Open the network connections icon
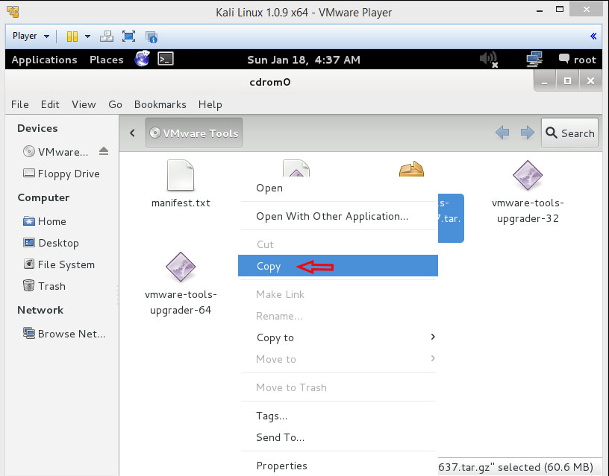Viewport: 609px width, 476px height. coord(534,59)
